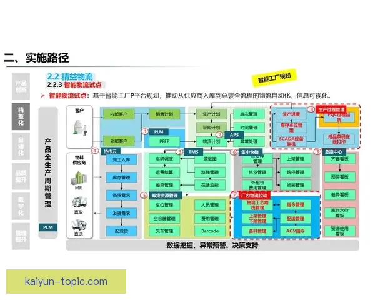Click the 换装管理 box

pyautogui.click(x=296, y=185)
